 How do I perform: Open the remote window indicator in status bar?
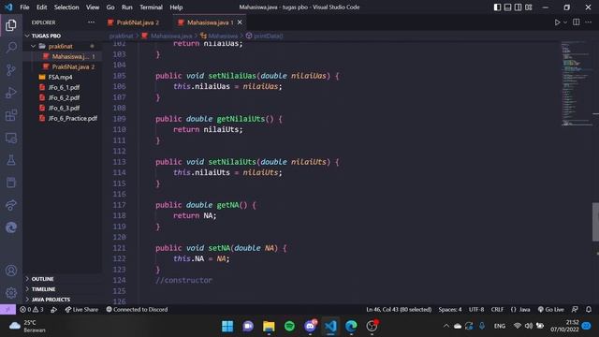7,310
